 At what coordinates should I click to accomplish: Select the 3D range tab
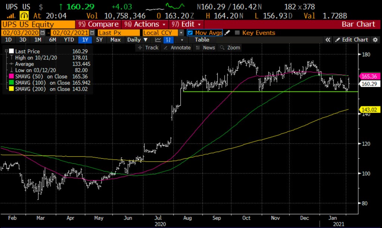[x=23, y=40]
